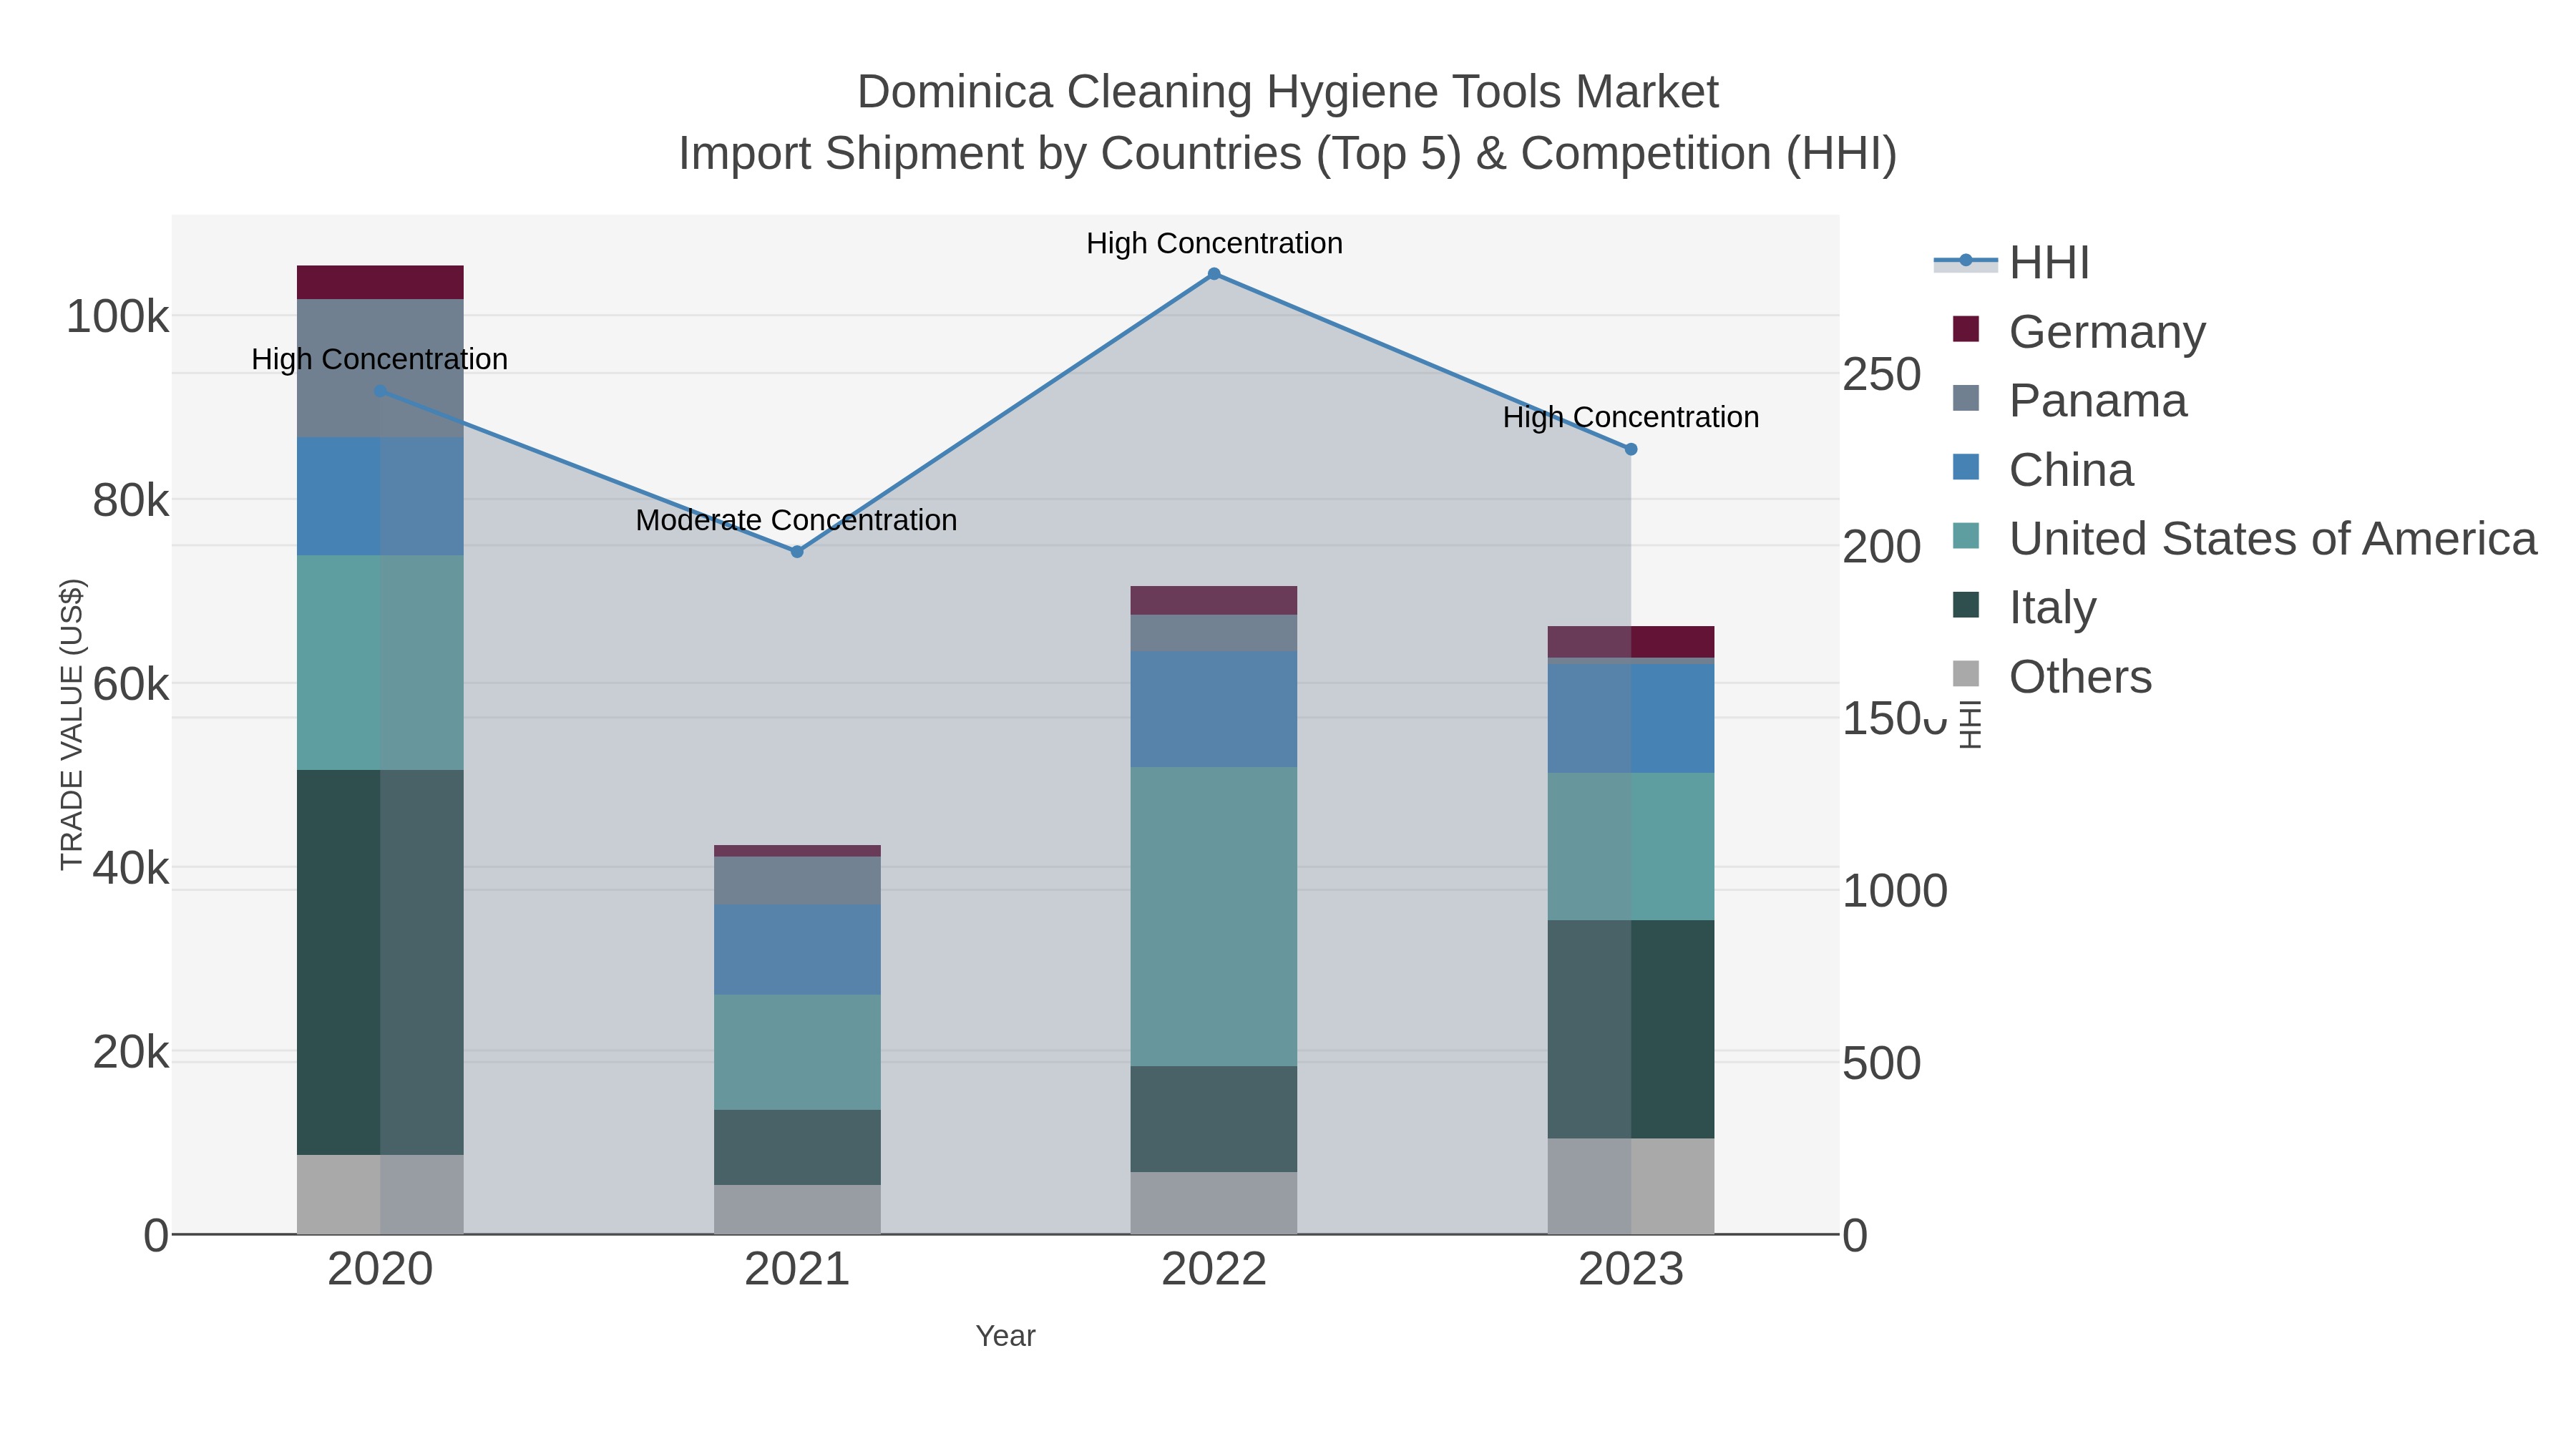Click the United States segment in 2022 bar
The height and width of the screenshot is (1449, 2576).
(1214, 916)
